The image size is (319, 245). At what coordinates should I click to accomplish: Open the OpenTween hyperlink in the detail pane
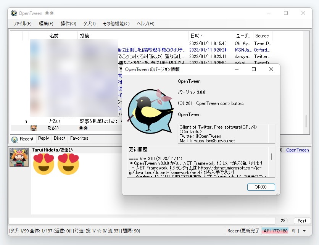point(297,150)
